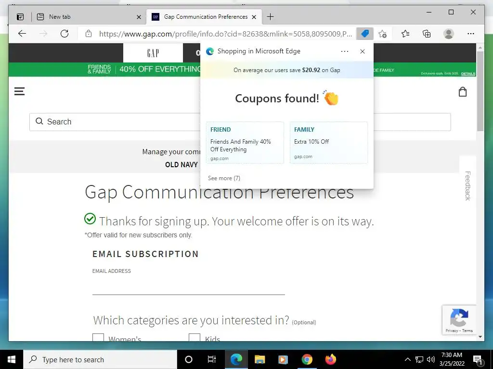
Task: Open the taskbar clock and date
Action: point(452,359)
